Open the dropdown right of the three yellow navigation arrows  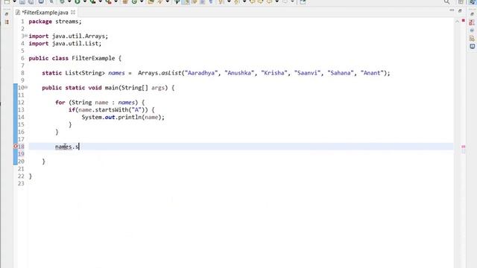coord(277,1)
